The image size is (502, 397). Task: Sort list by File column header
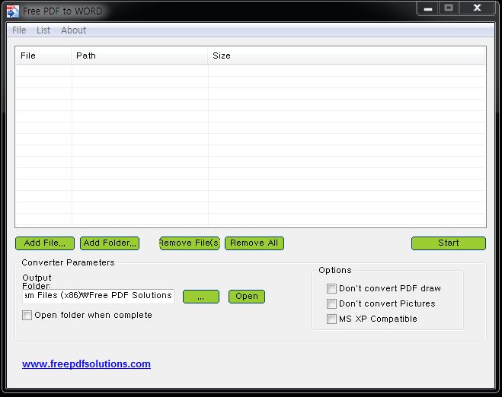(x=43, y=56)
